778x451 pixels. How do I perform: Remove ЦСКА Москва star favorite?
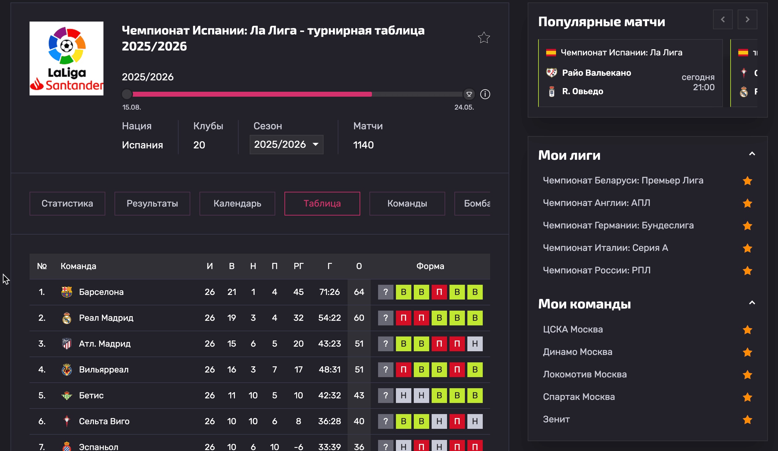click(747, 330)
